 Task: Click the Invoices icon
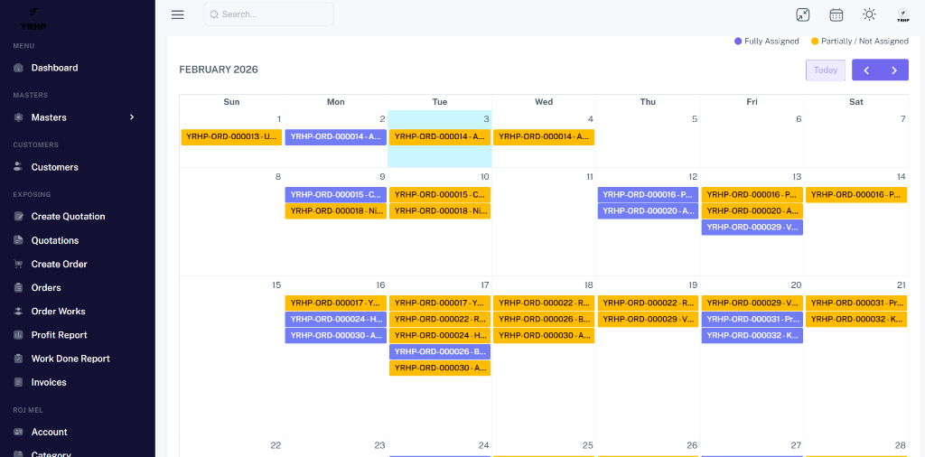coord(18,382)
